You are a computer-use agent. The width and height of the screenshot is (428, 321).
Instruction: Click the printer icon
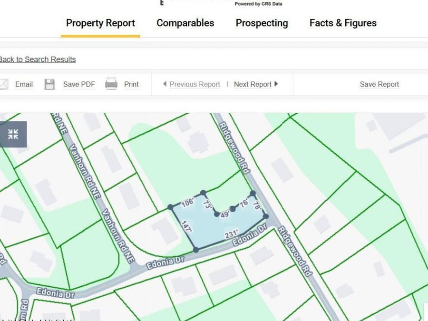(111, 84)
